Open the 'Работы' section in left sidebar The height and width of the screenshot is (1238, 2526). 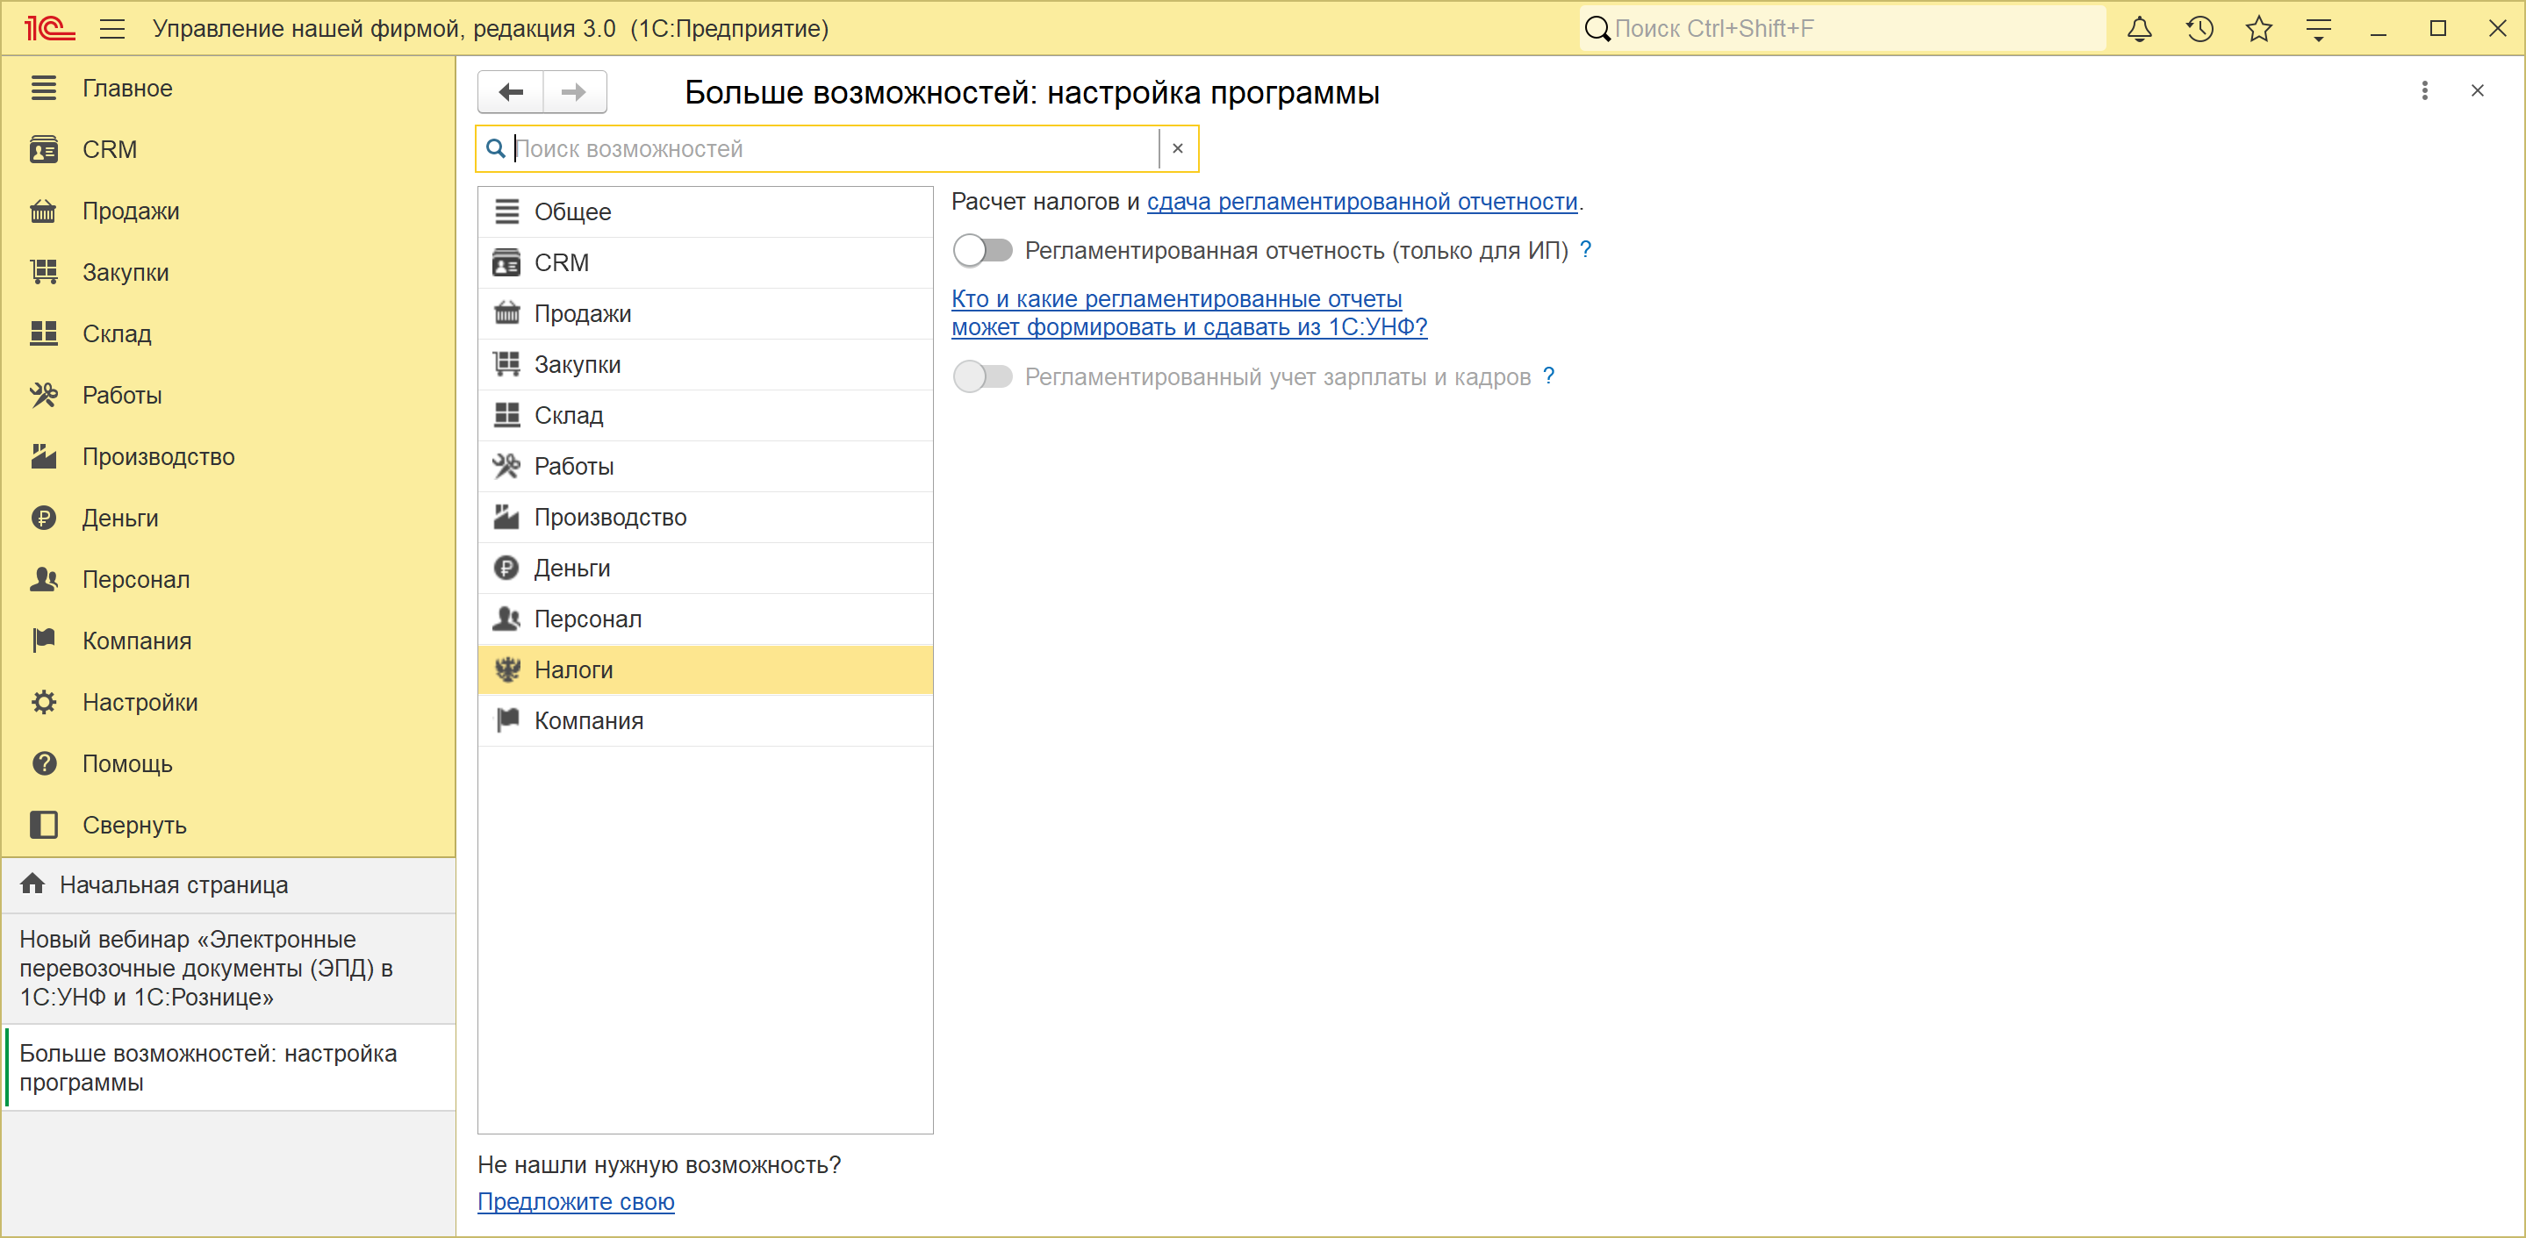(229, 396)
